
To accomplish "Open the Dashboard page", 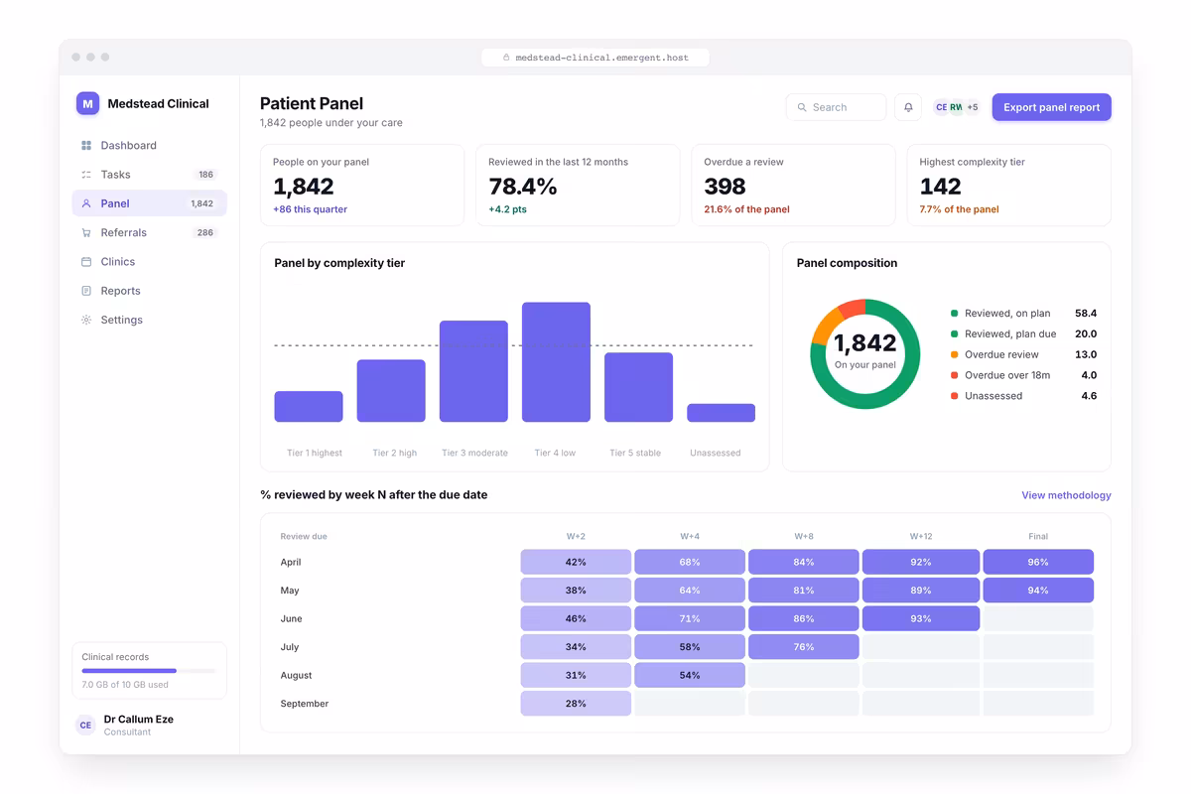I will tap(150, 146).
